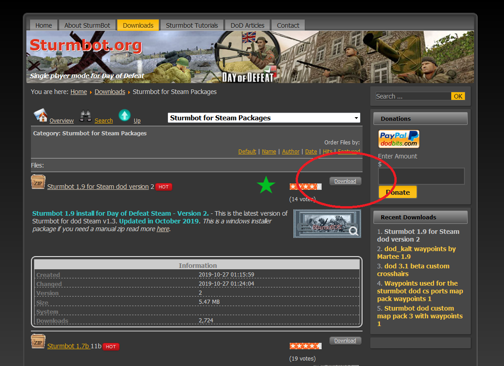Open the Home tab

[43, 25]
